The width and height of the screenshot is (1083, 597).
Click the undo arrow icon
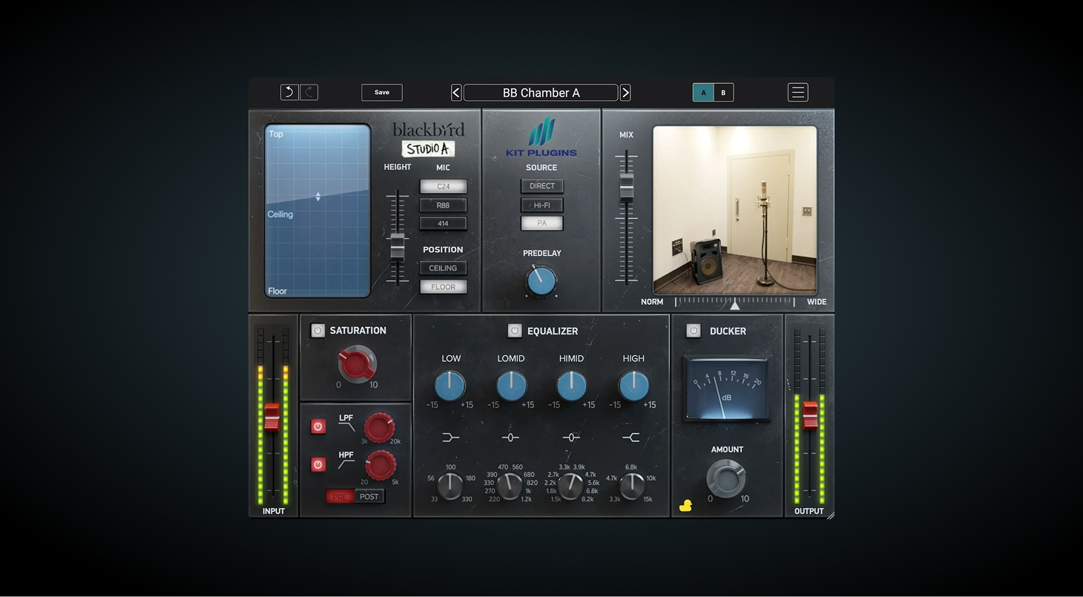click(289, 92)
